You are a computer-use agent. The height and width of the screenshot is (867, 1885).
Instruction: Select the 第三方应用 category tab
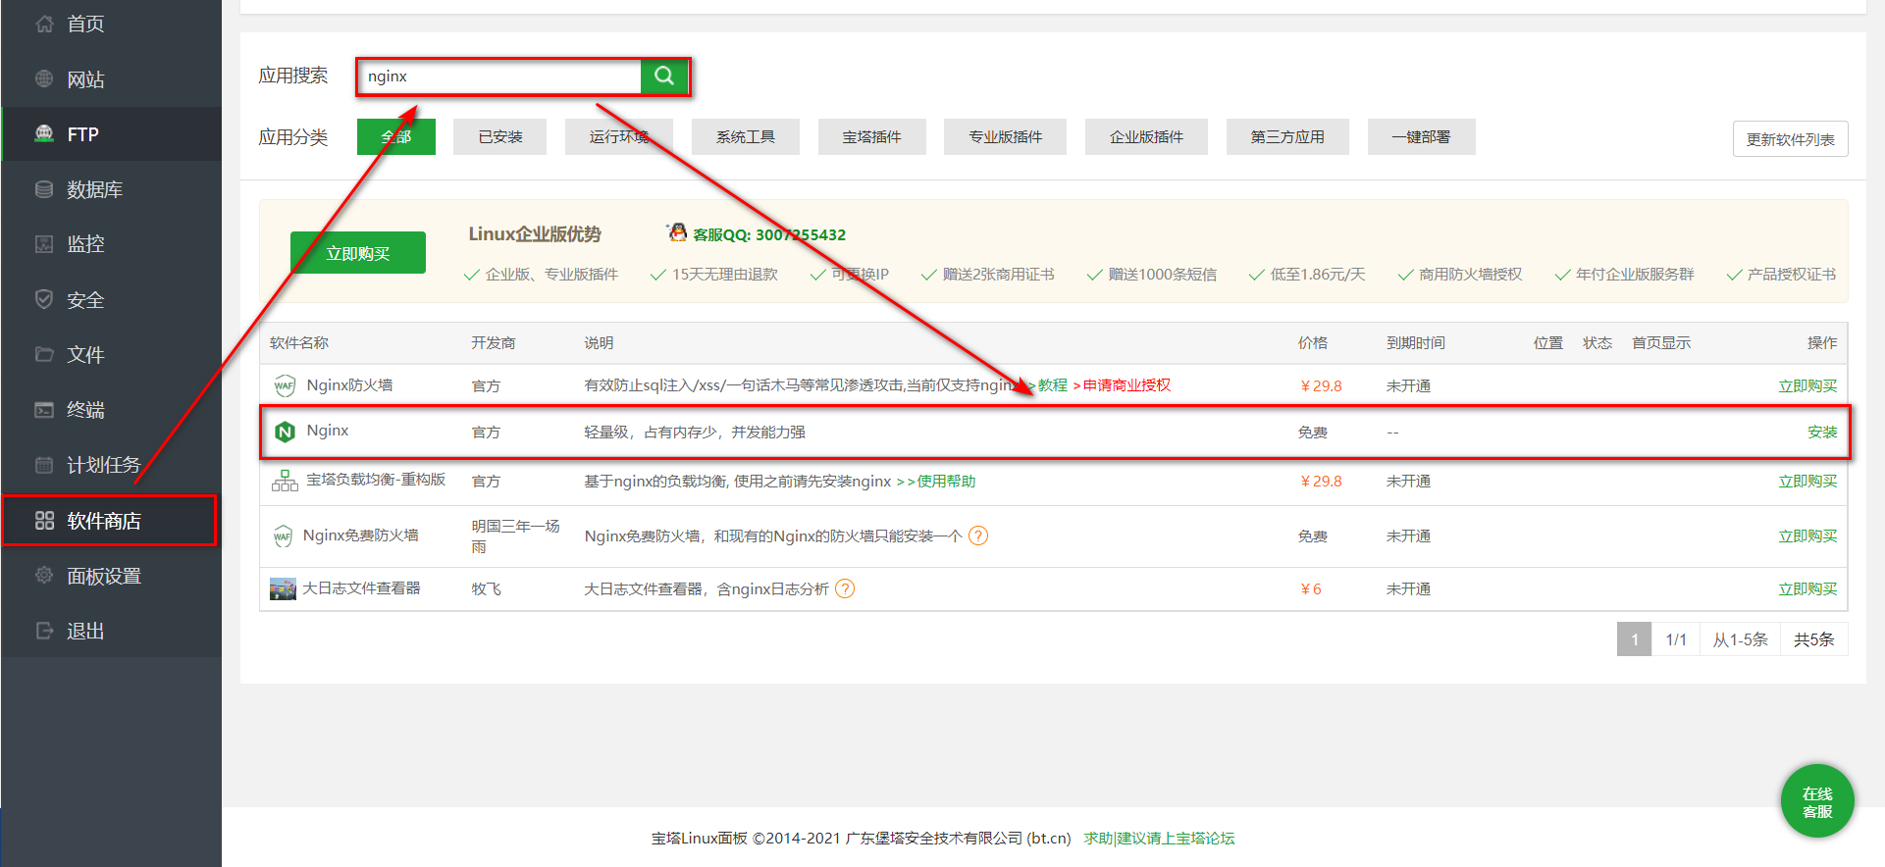click(1287, 136)
